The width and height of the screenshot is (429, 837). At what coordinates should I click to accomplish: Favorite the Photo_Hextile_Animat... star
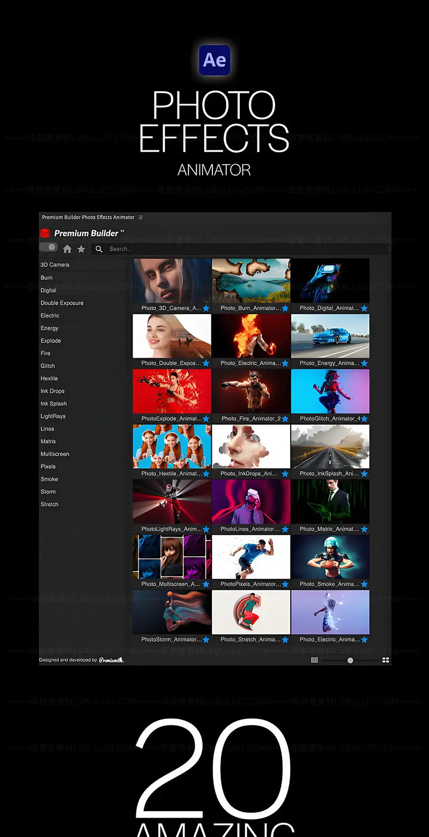click(x=206, y=474)
